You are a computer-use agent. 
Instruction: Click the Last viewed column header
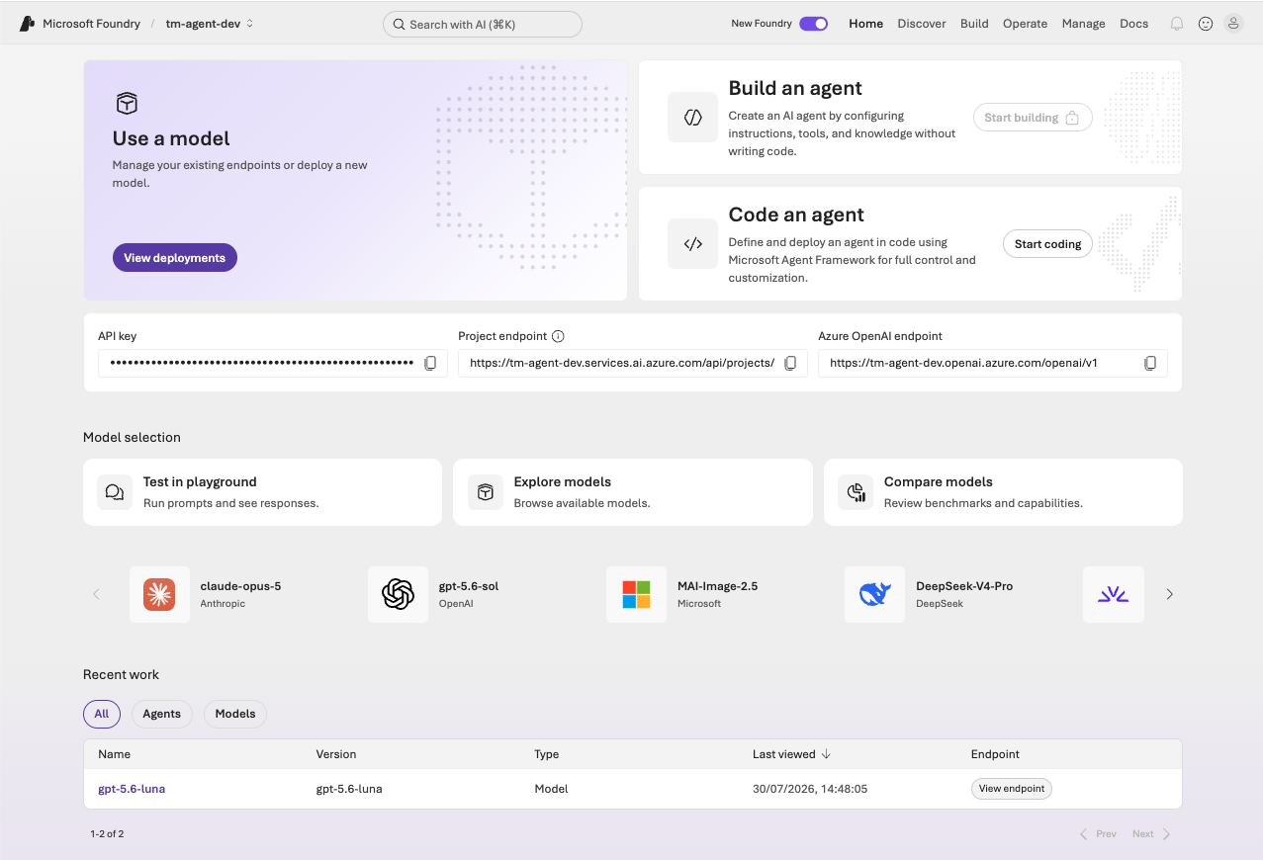[x=784, y=754]
